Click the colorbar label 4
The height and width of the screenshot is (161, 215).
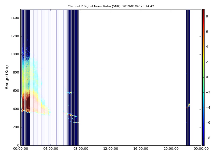207,47
